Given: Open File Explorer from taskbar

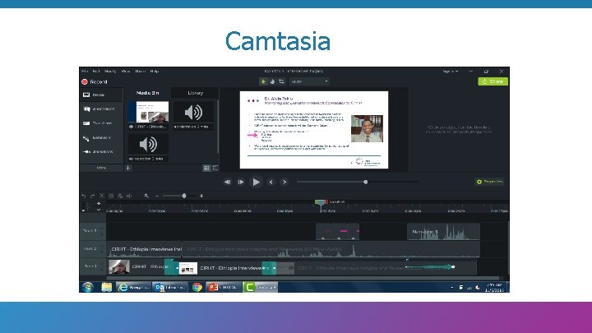Looking at the screenshot, I should click(x=106, y=287).
